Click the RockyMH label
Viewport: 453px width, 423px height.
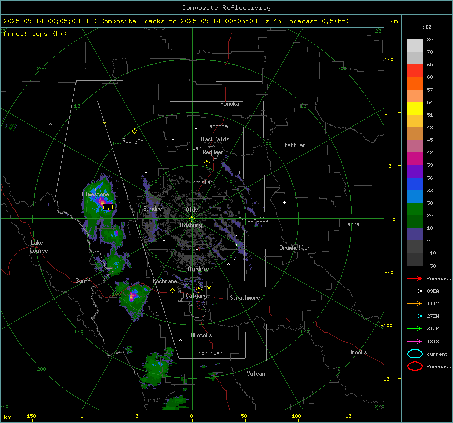(x=133, y=141)
